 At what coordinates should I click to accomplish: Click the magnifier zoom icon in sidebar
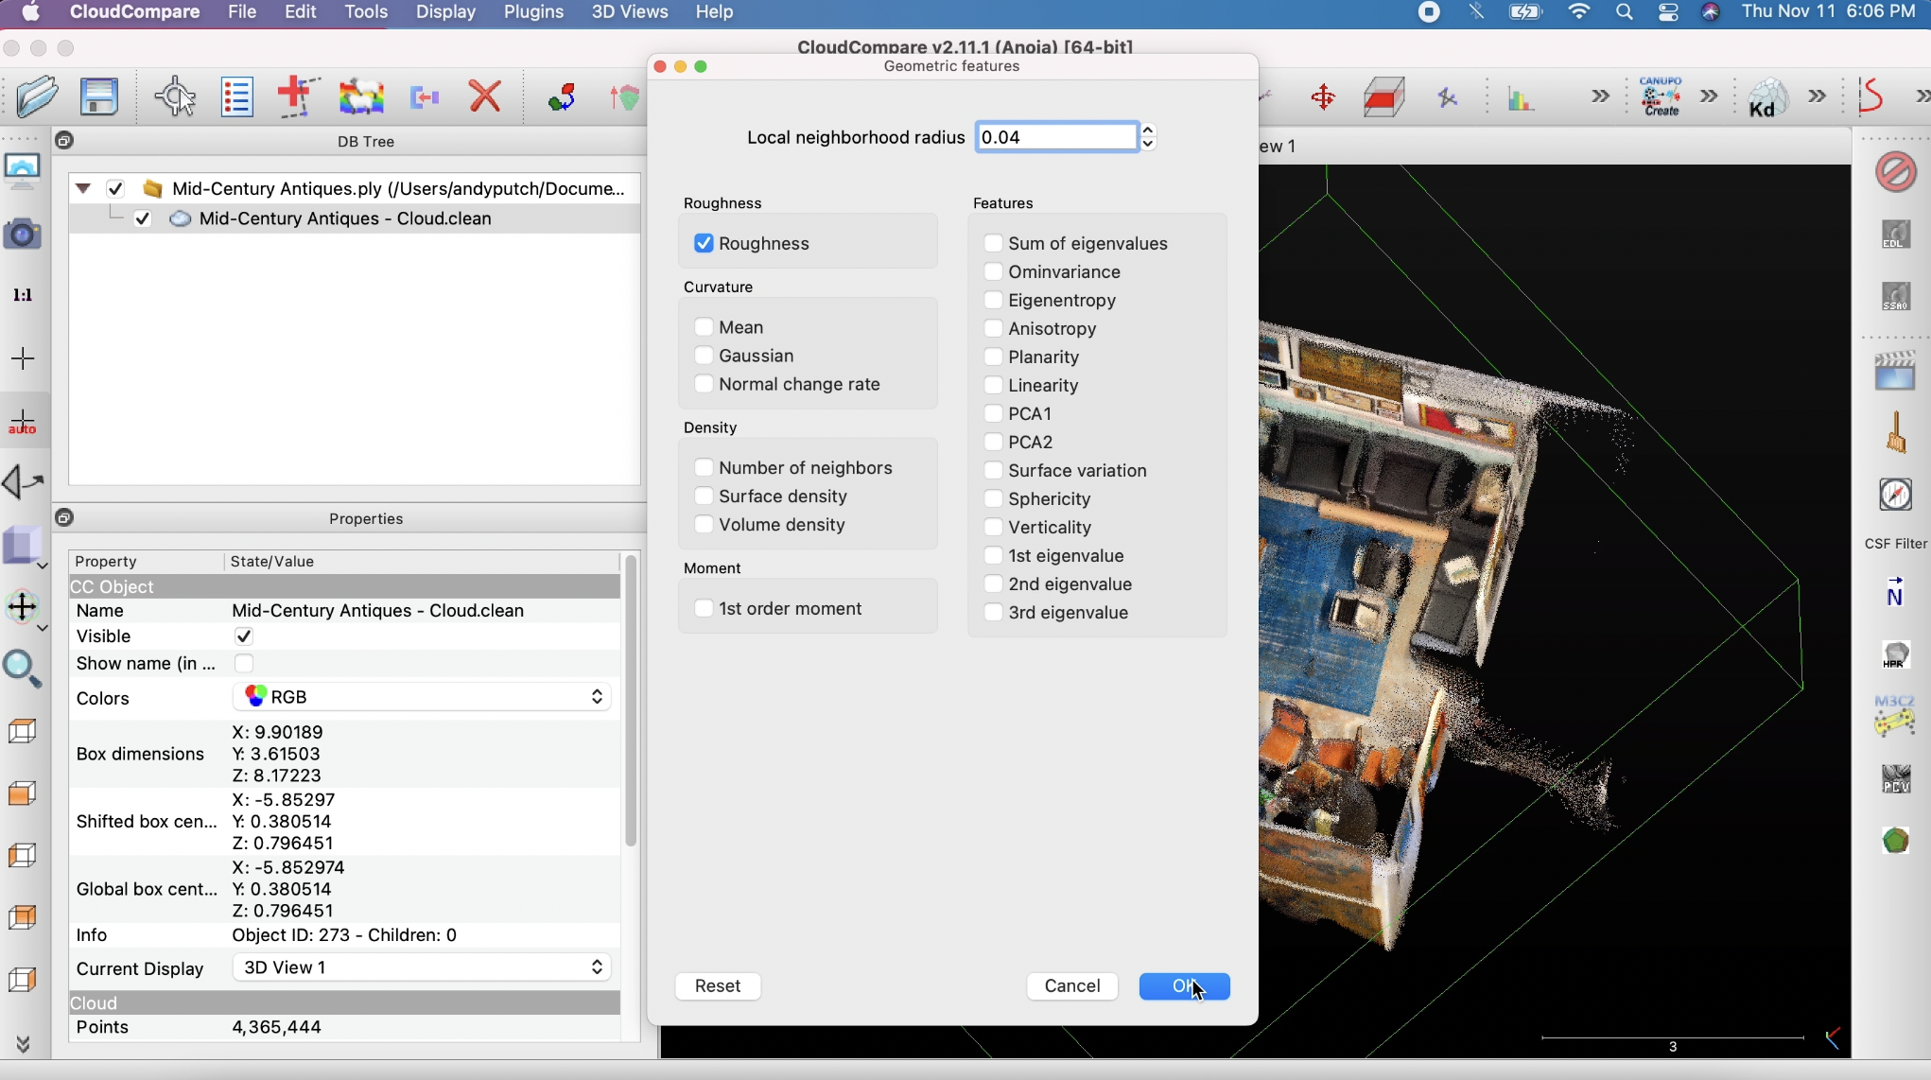coord(23,669)
